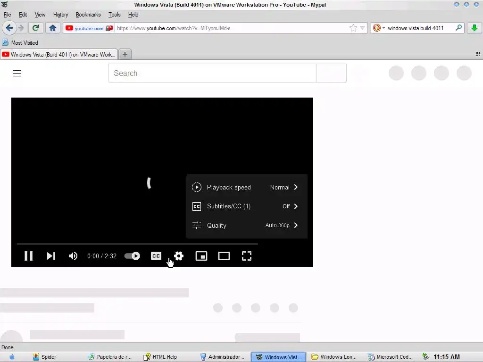Image resolution: width=483 pixels, height=362 pixels.
Task: Focus the YouTube Search field
Action: click(x=212, y=73)
